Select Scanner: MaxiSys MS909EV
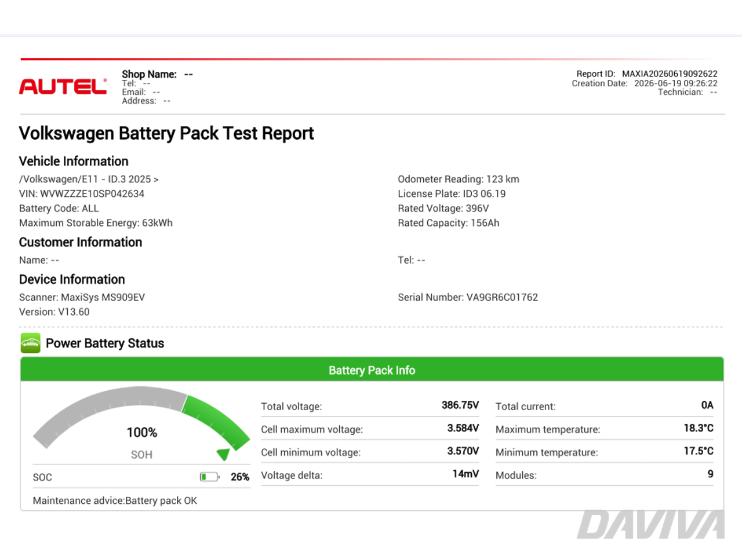 pyautogui.click(x=82, y=297)
